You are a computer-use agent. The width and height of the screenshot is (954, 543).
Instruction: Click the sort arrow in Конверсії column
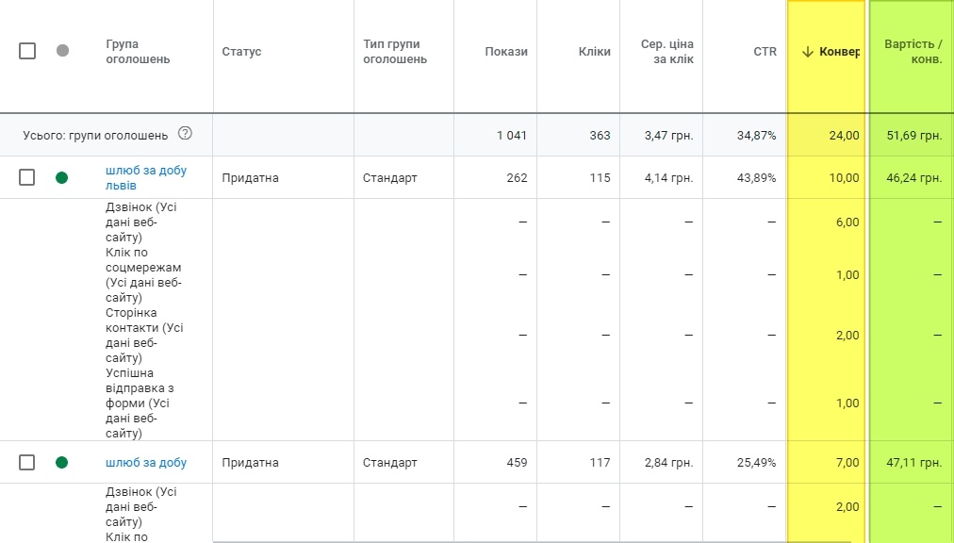pyautogui.click(x=807, y=52)
